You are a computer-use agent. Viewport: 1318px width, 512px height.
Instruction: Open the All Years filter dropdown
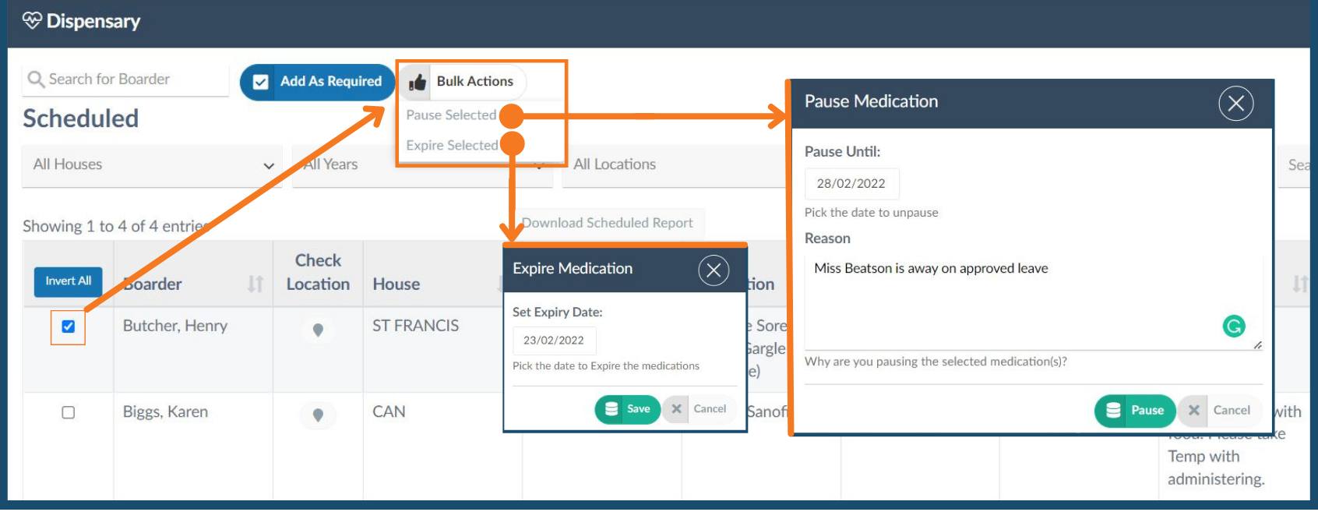tap(421, 165)
